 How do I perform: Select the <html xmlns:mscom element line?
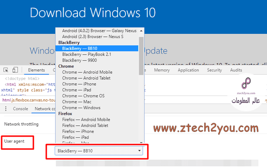click(x=30, y=84)
